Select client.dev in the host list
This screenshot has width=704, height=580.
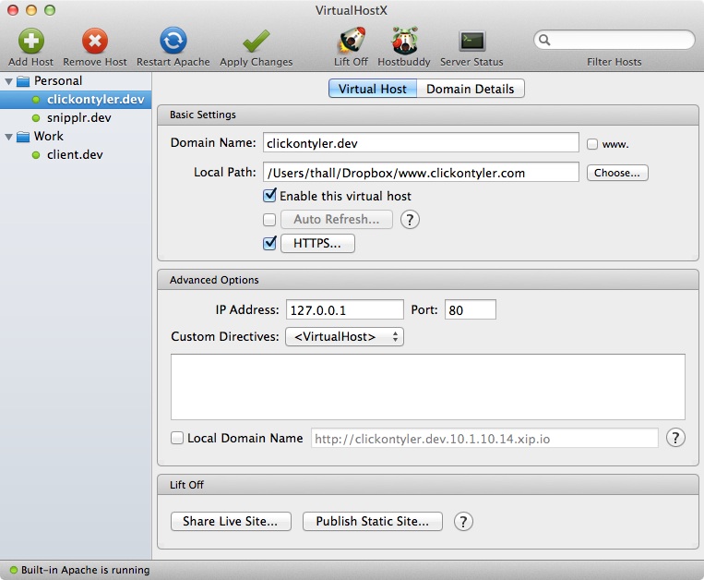pos(76,154)
